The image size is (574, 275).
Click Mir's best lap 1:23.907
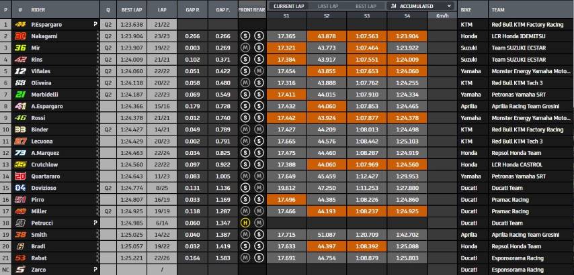click(x=132, y=48)
